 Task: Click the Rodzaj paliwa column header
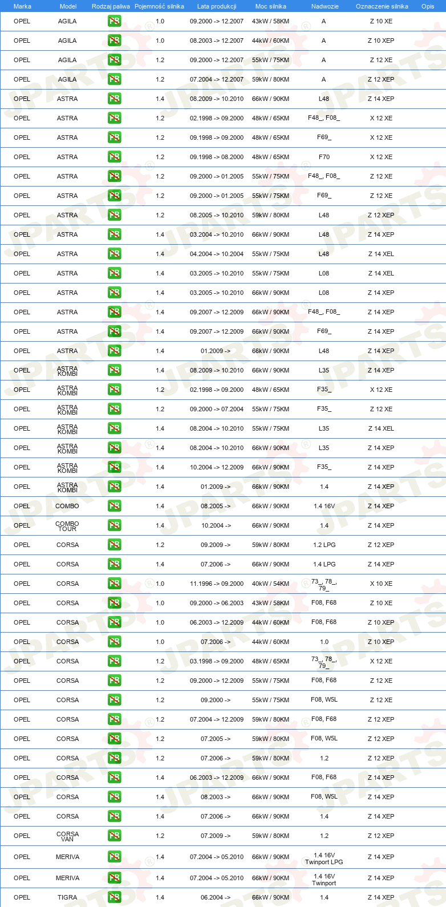(x=111, y=6)
